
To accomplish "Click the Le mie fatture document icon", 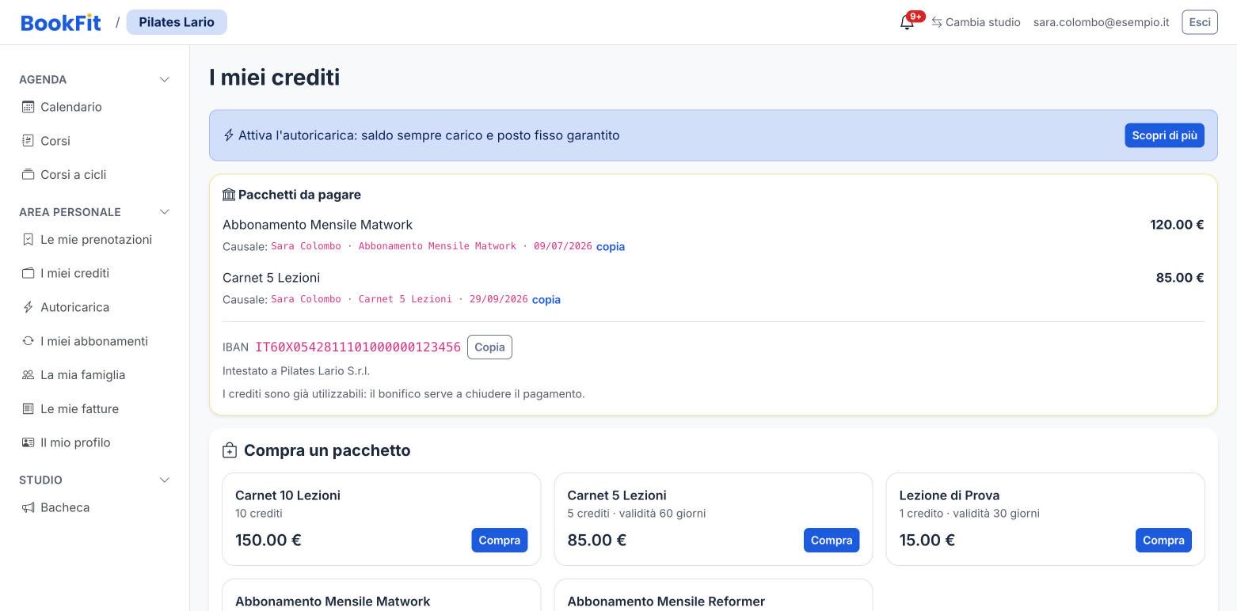I will [28, 408].
